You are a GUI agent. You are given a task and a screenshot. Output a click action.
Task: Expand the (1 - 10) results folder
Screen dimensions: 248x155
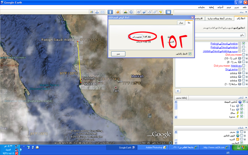click(x=247, y=58)
